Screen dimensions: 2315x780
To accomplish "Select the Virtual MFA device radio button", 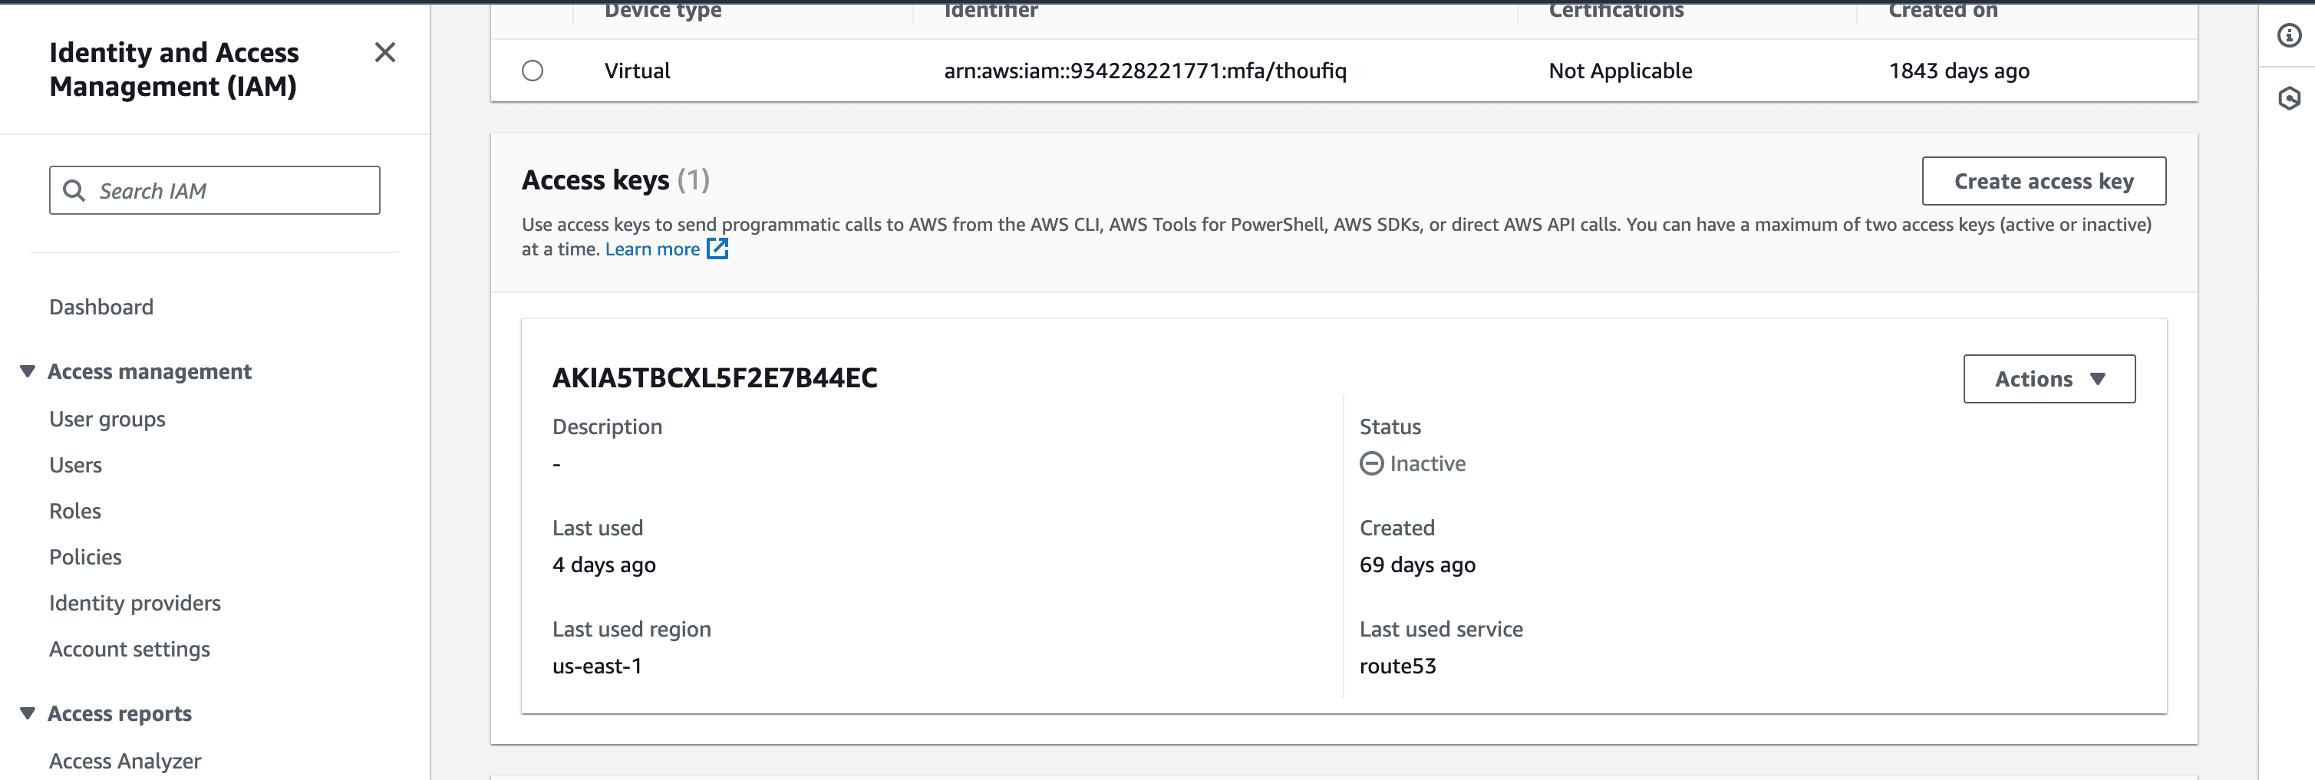I will coord(533,71).
